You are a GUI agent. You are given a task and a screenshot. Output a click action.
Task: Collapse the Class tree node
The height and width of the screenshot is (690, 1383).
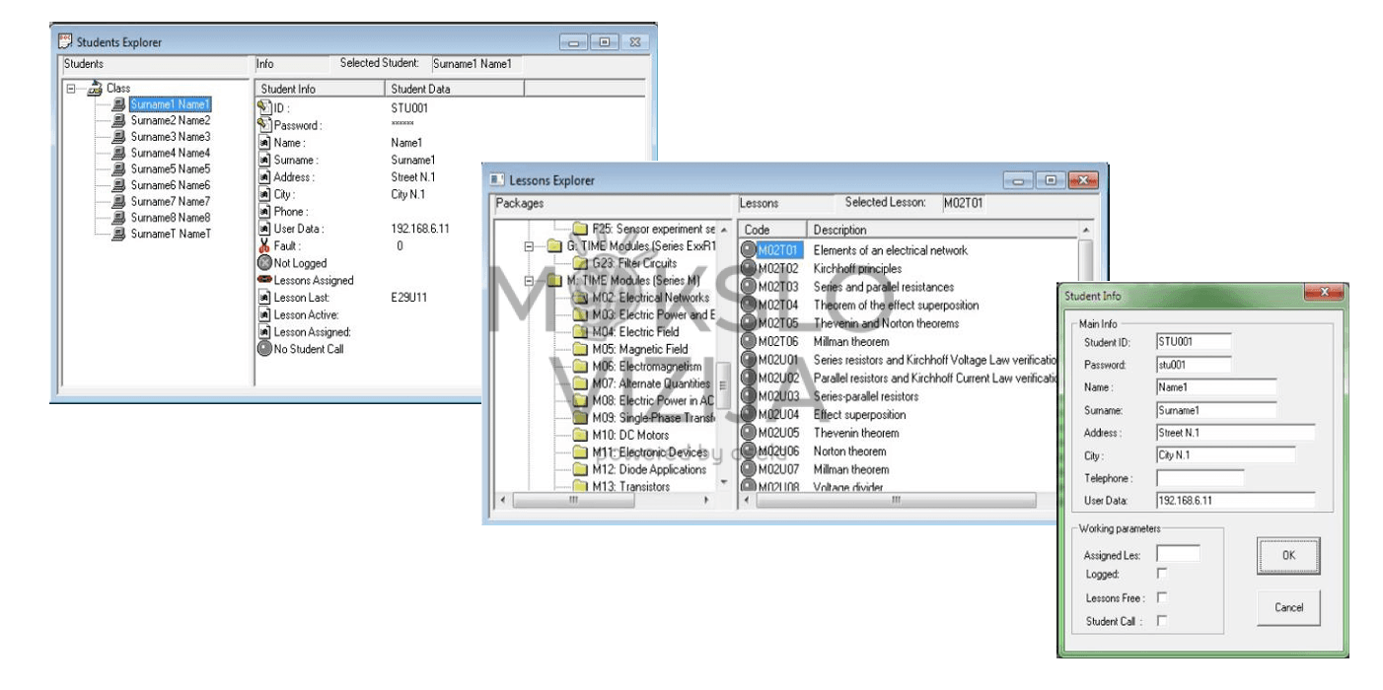point(71,89)
